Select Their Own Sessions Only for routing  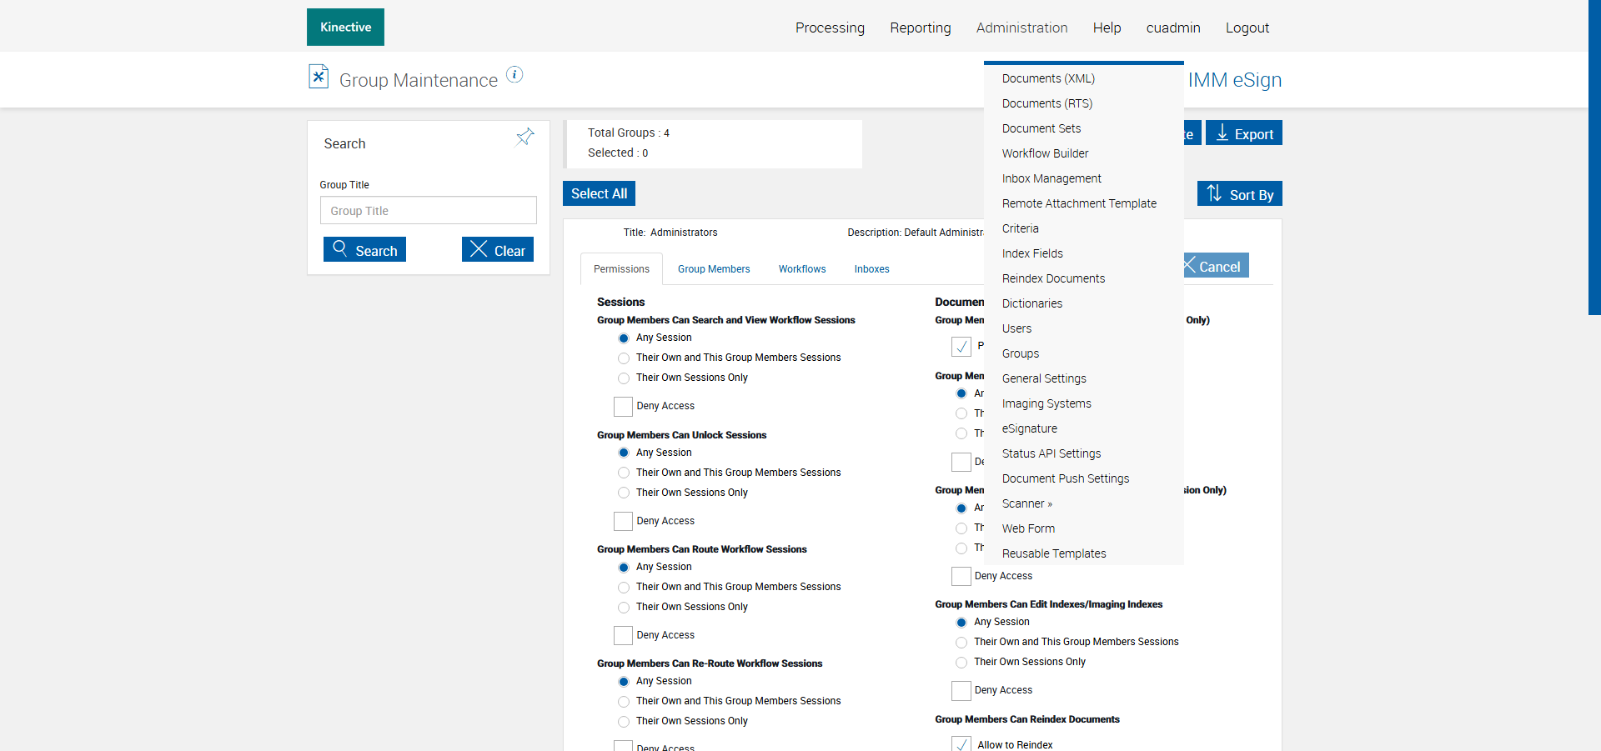coord(624,608)
